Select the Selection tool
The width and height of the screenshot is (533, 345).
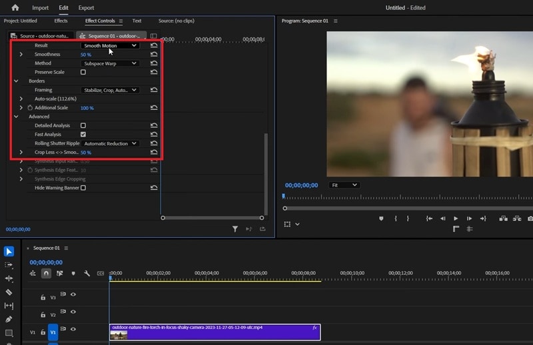pos(9,252)
